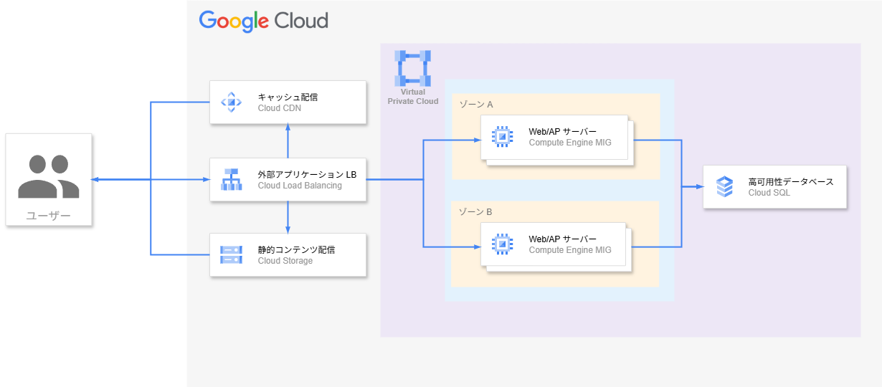Click the Cloud CDN icon
This screenshot has width=882, height=387.
click(231, 102)
